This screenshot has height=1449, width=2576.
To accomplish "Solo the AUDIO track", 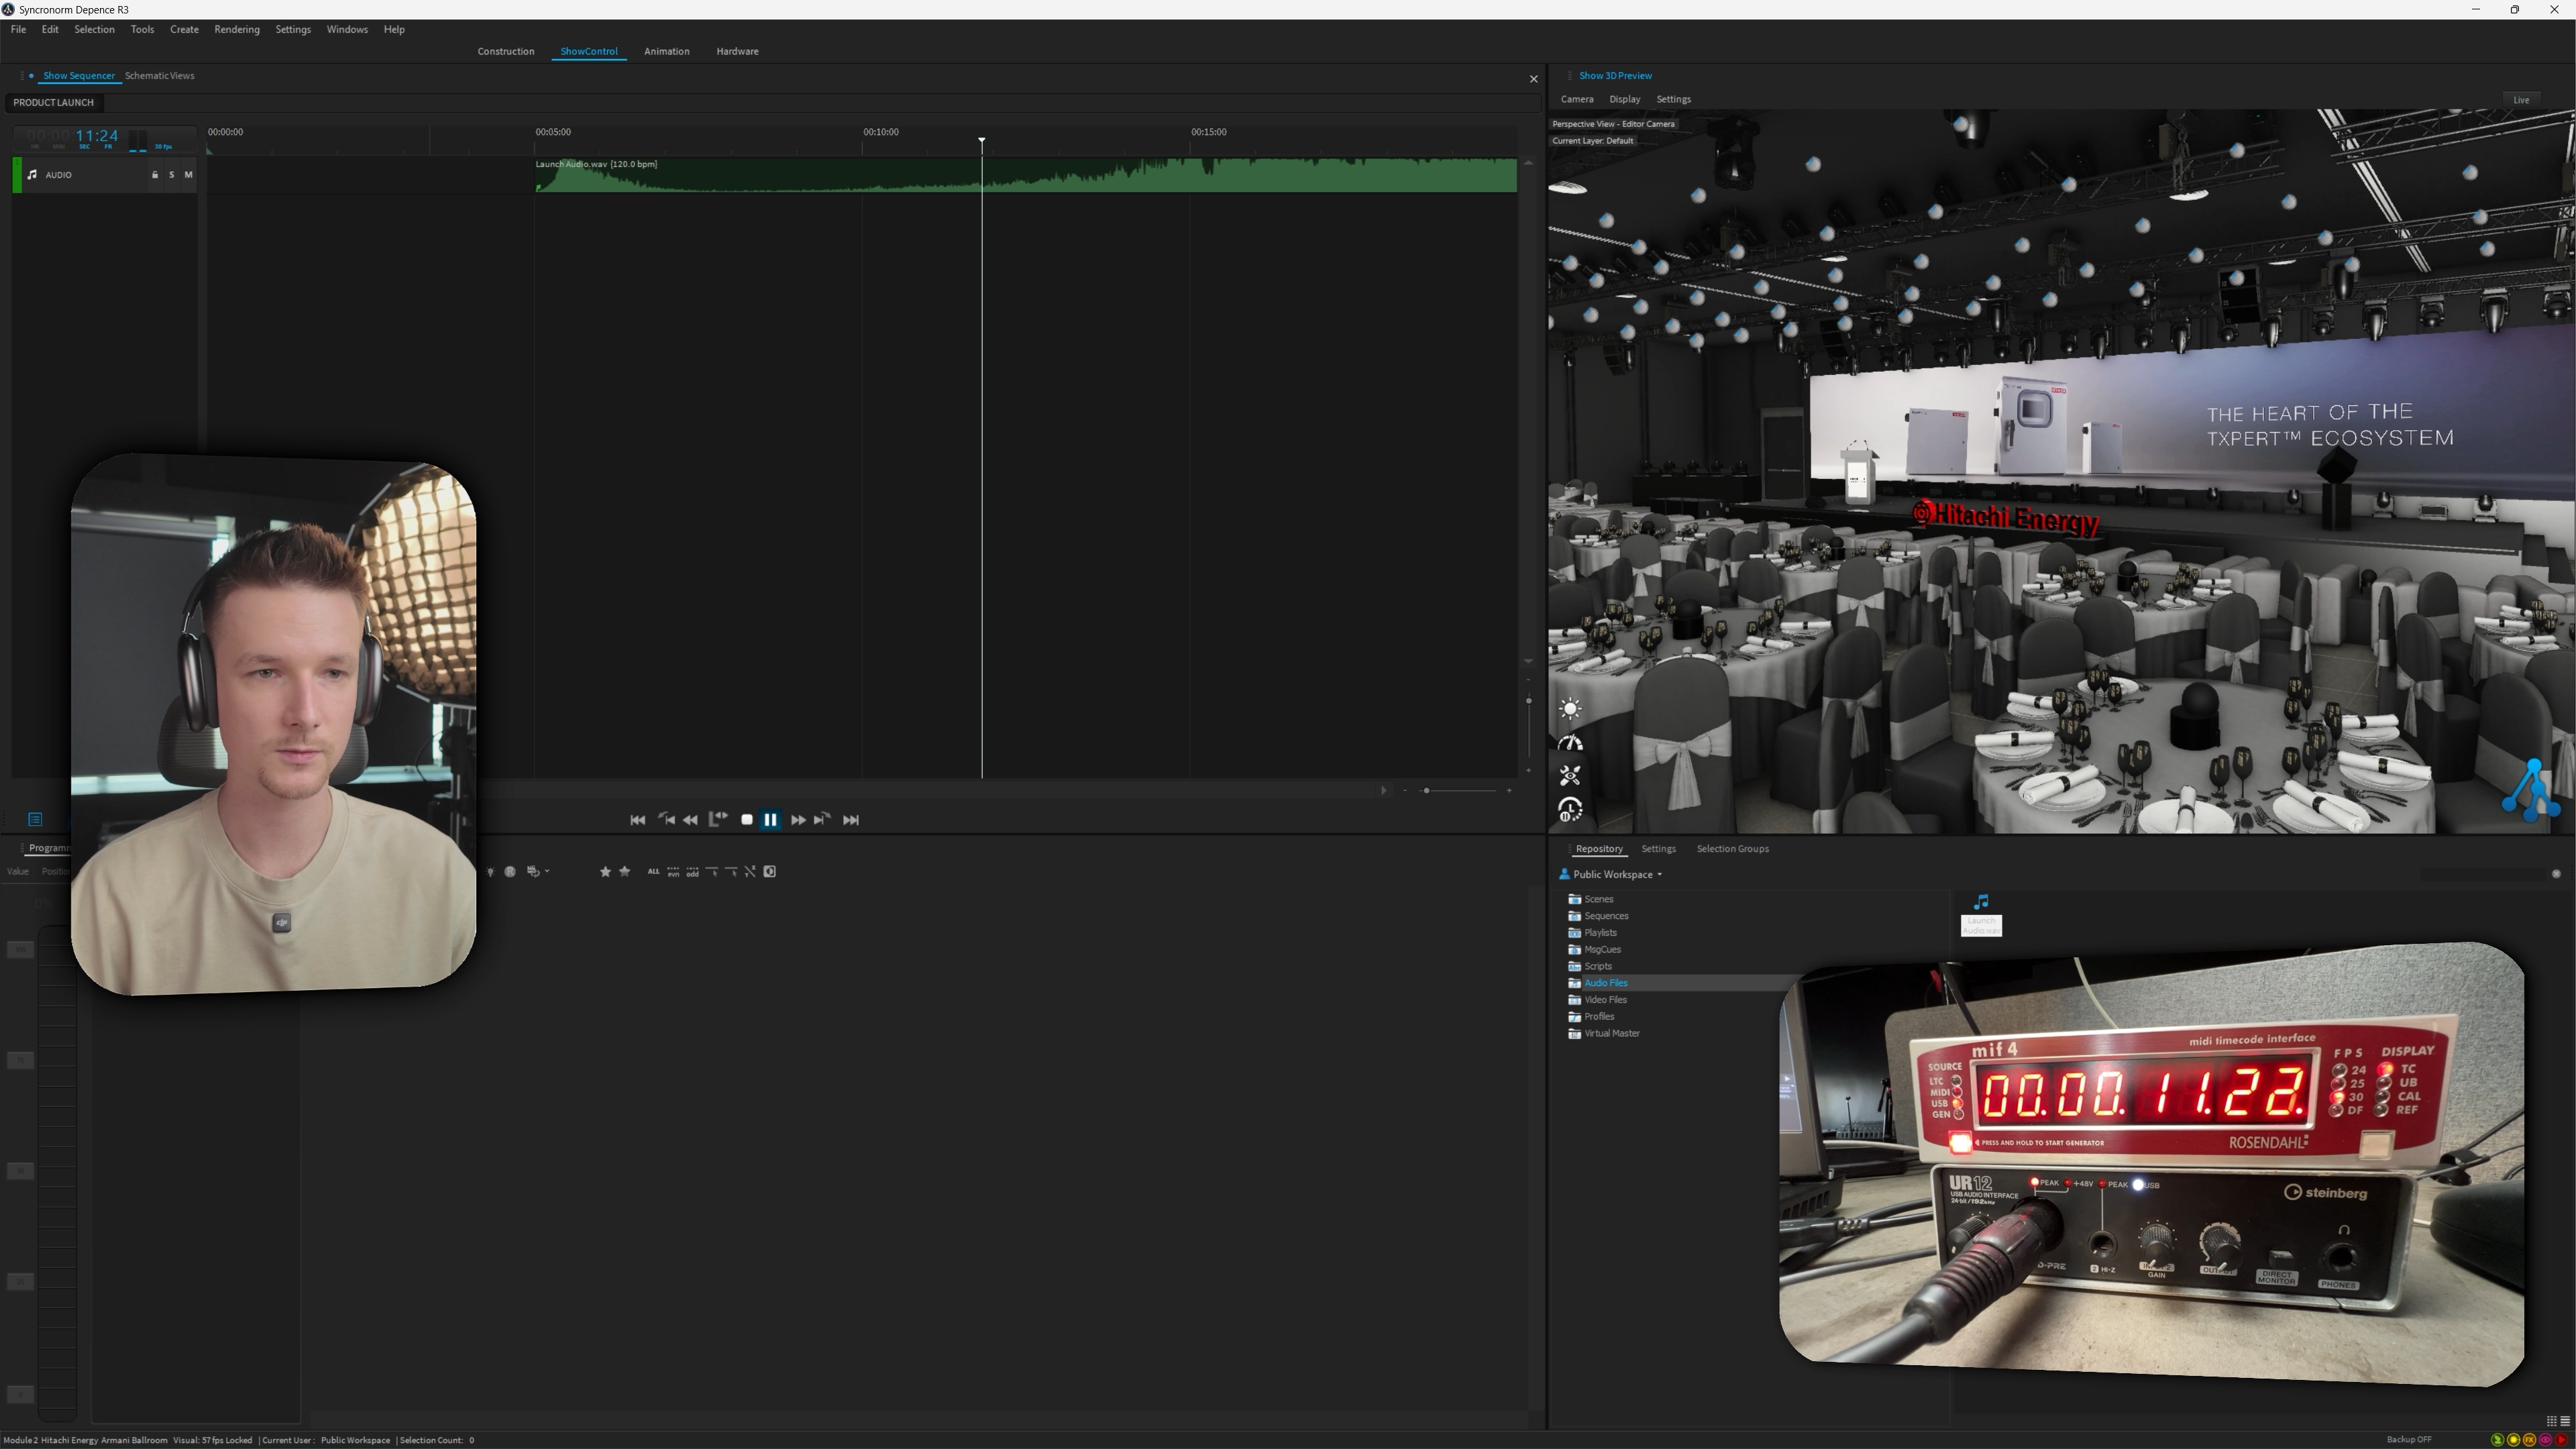I will click(x=171, y=175).
